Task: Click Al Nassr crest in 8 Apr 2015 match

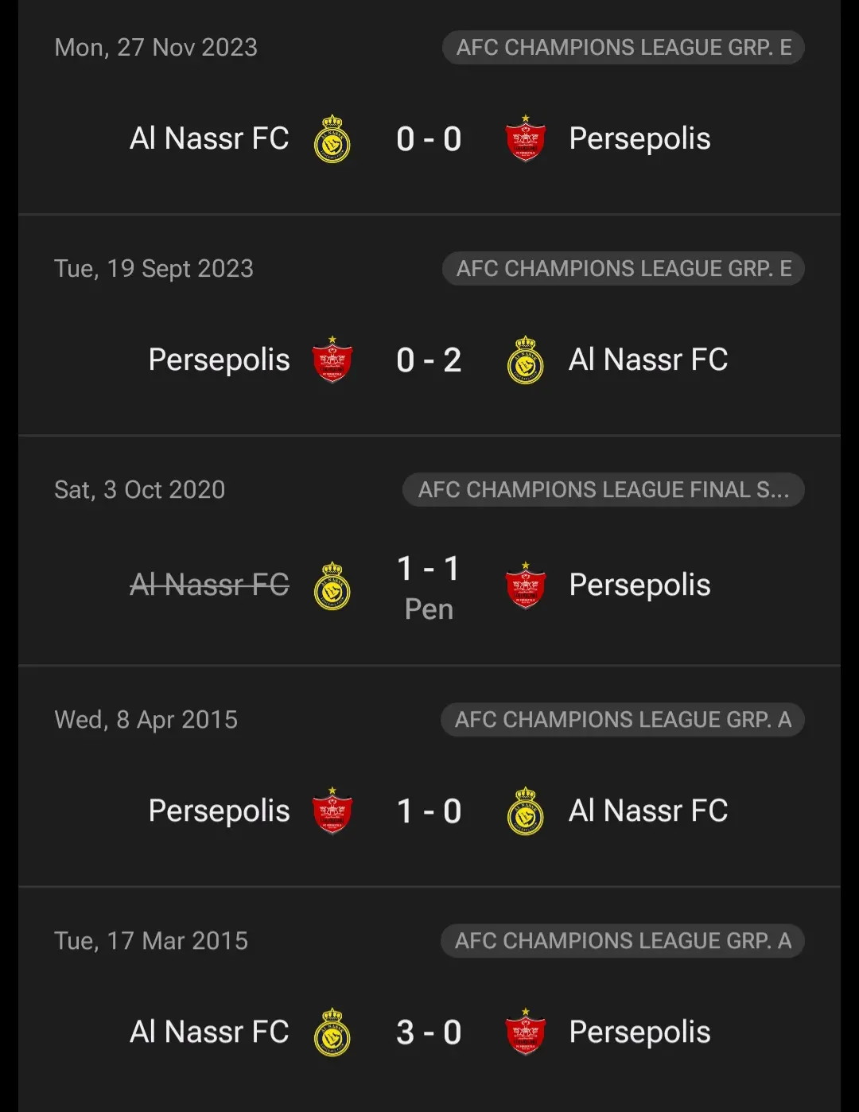Action: click(526, 811)
